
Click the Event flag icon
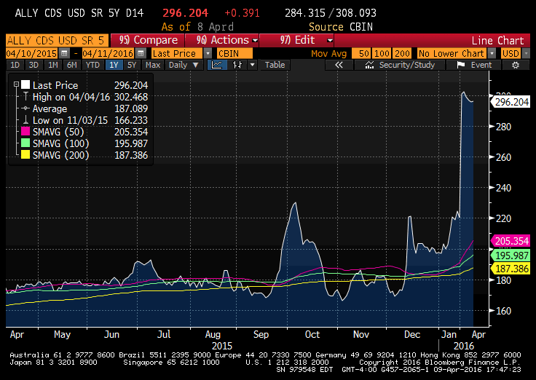pyautogui.click(x=460, y=65)
